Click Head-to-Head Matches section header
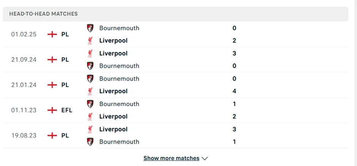 click(43, 14)
